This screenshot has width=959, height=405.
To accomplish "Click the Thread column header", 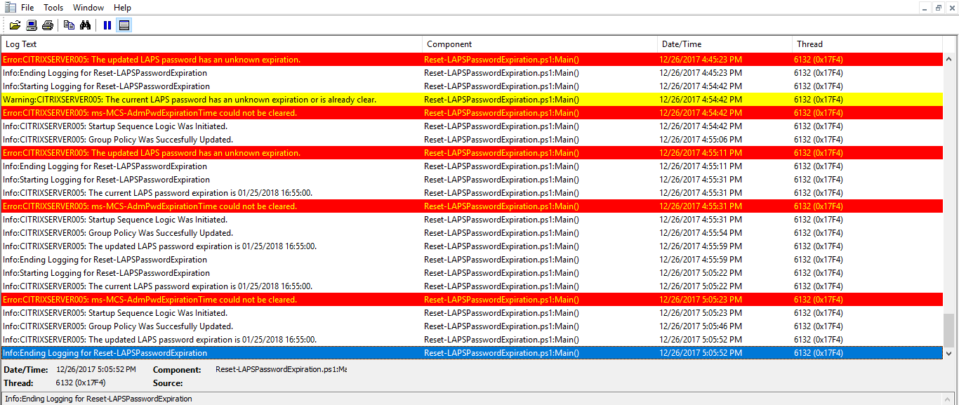I will click(868, 44).
